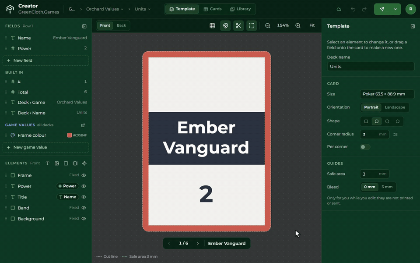Click the corner radius options icon
420x263 pixels.
[x=395, y=135]
